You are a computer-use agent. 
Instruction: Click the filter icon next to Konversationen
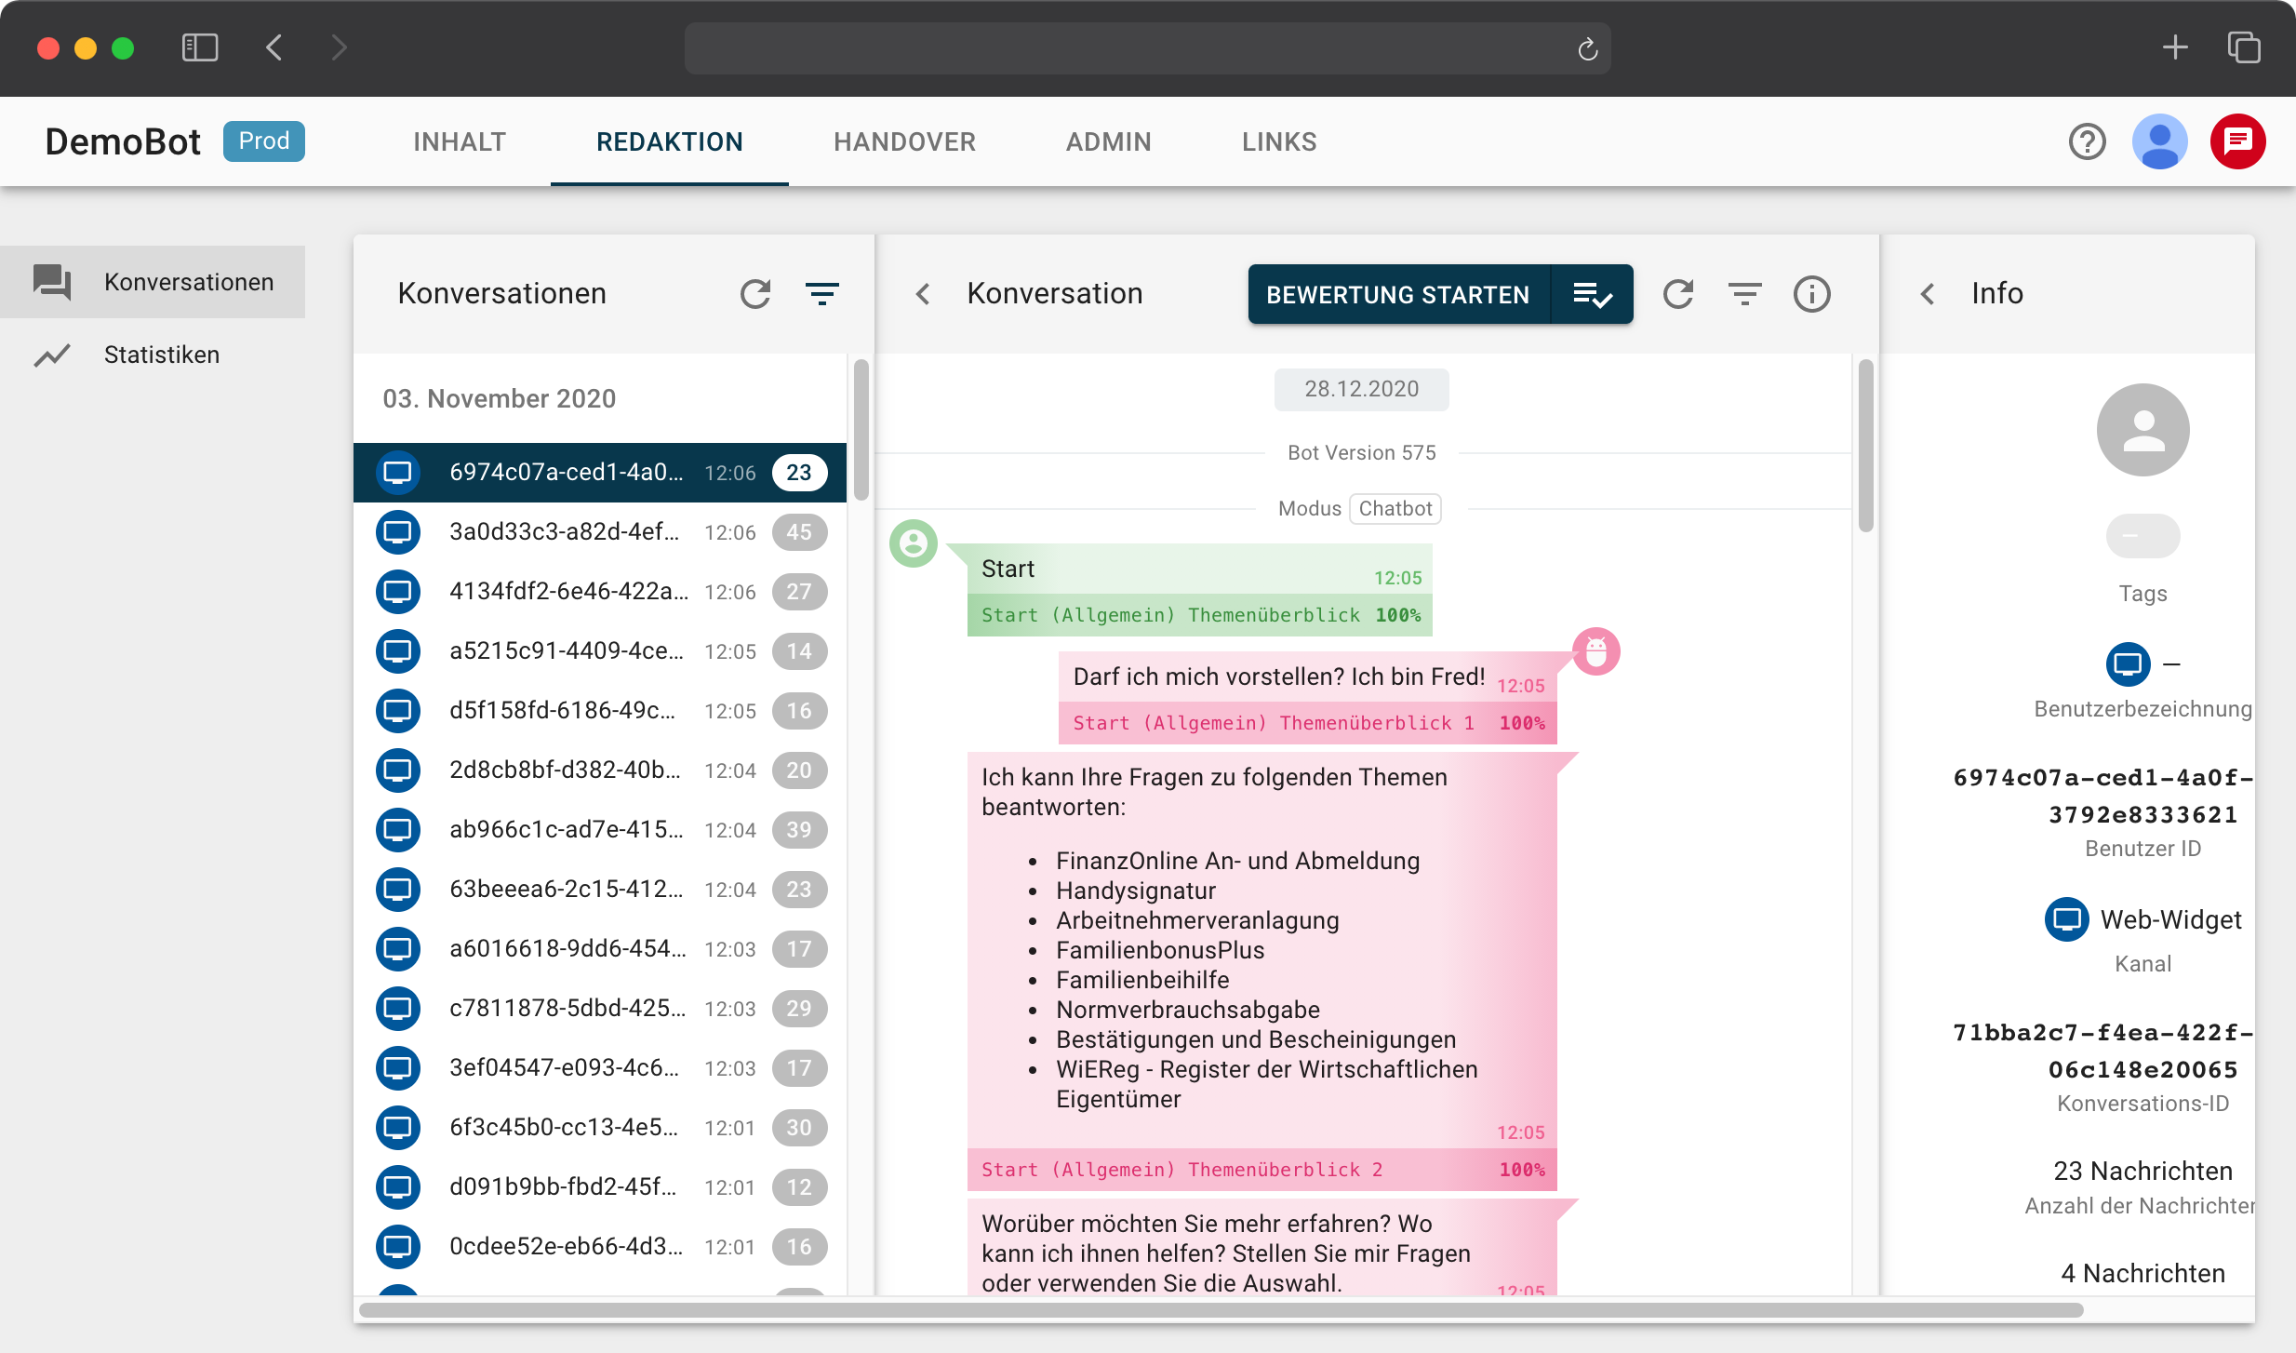821,293
